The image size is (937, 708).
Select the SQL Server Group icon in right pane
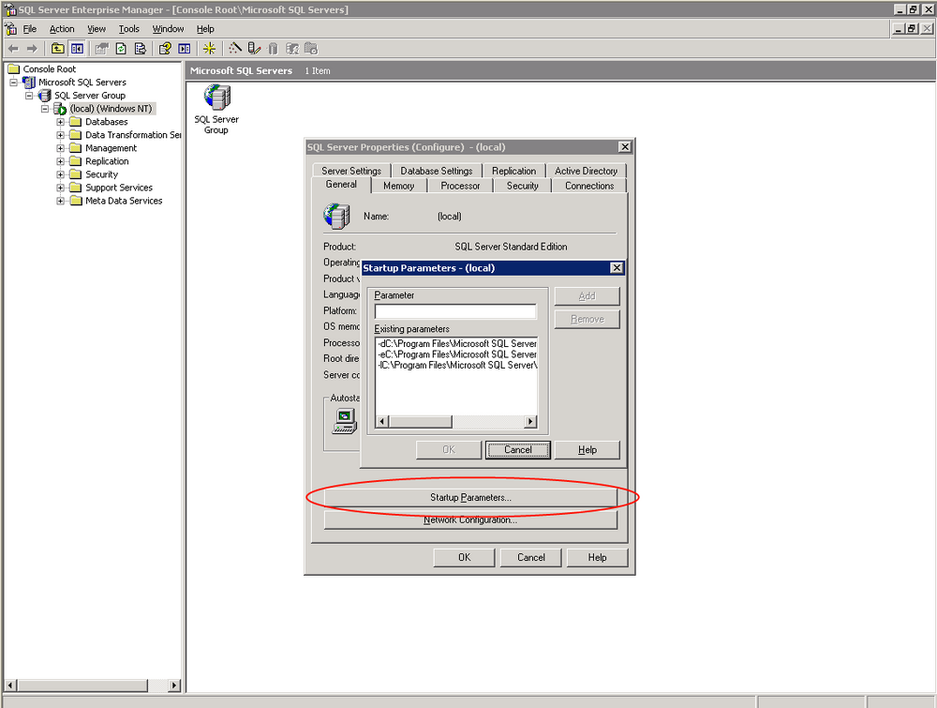coord(216,98)
